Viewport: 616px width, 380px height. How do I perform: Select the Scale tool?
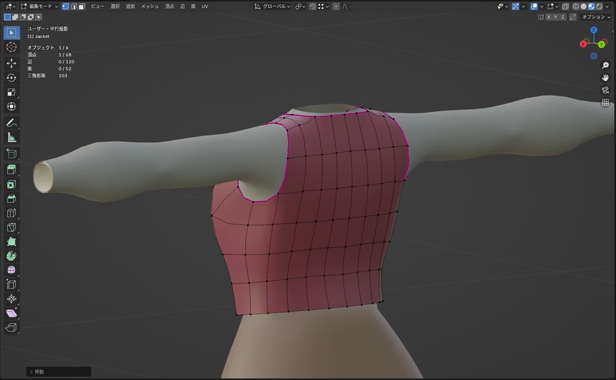pyautogui.click(x=11, y=92)
